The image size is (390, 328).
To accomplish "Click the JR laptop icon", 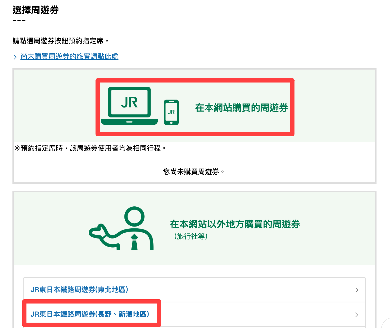I will [x=129, y=106].
